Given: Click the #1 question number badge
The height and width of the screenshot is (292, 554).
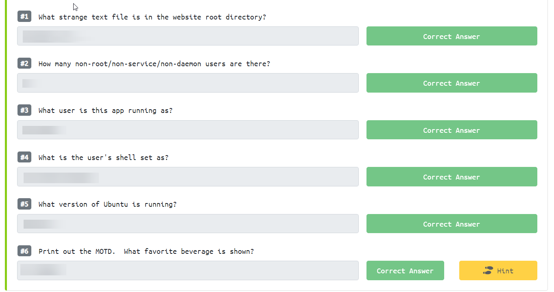Looking at the screenshot, I should tap(24, 17).
